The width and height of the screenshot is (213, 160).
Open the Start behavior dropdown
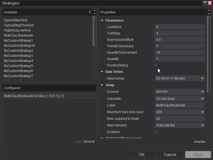click(x=179, y=125)
